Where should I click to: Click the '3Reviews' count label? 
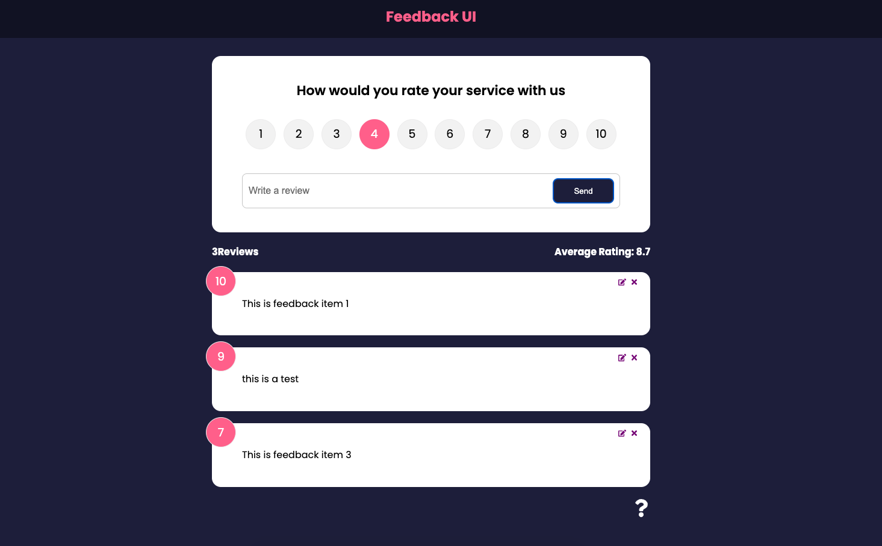(x=235, y=252)
